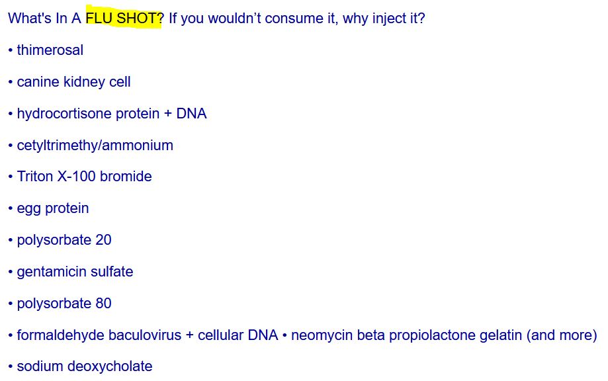Click the "(and more)" text
Screen dimensions: 608x381
562,335
